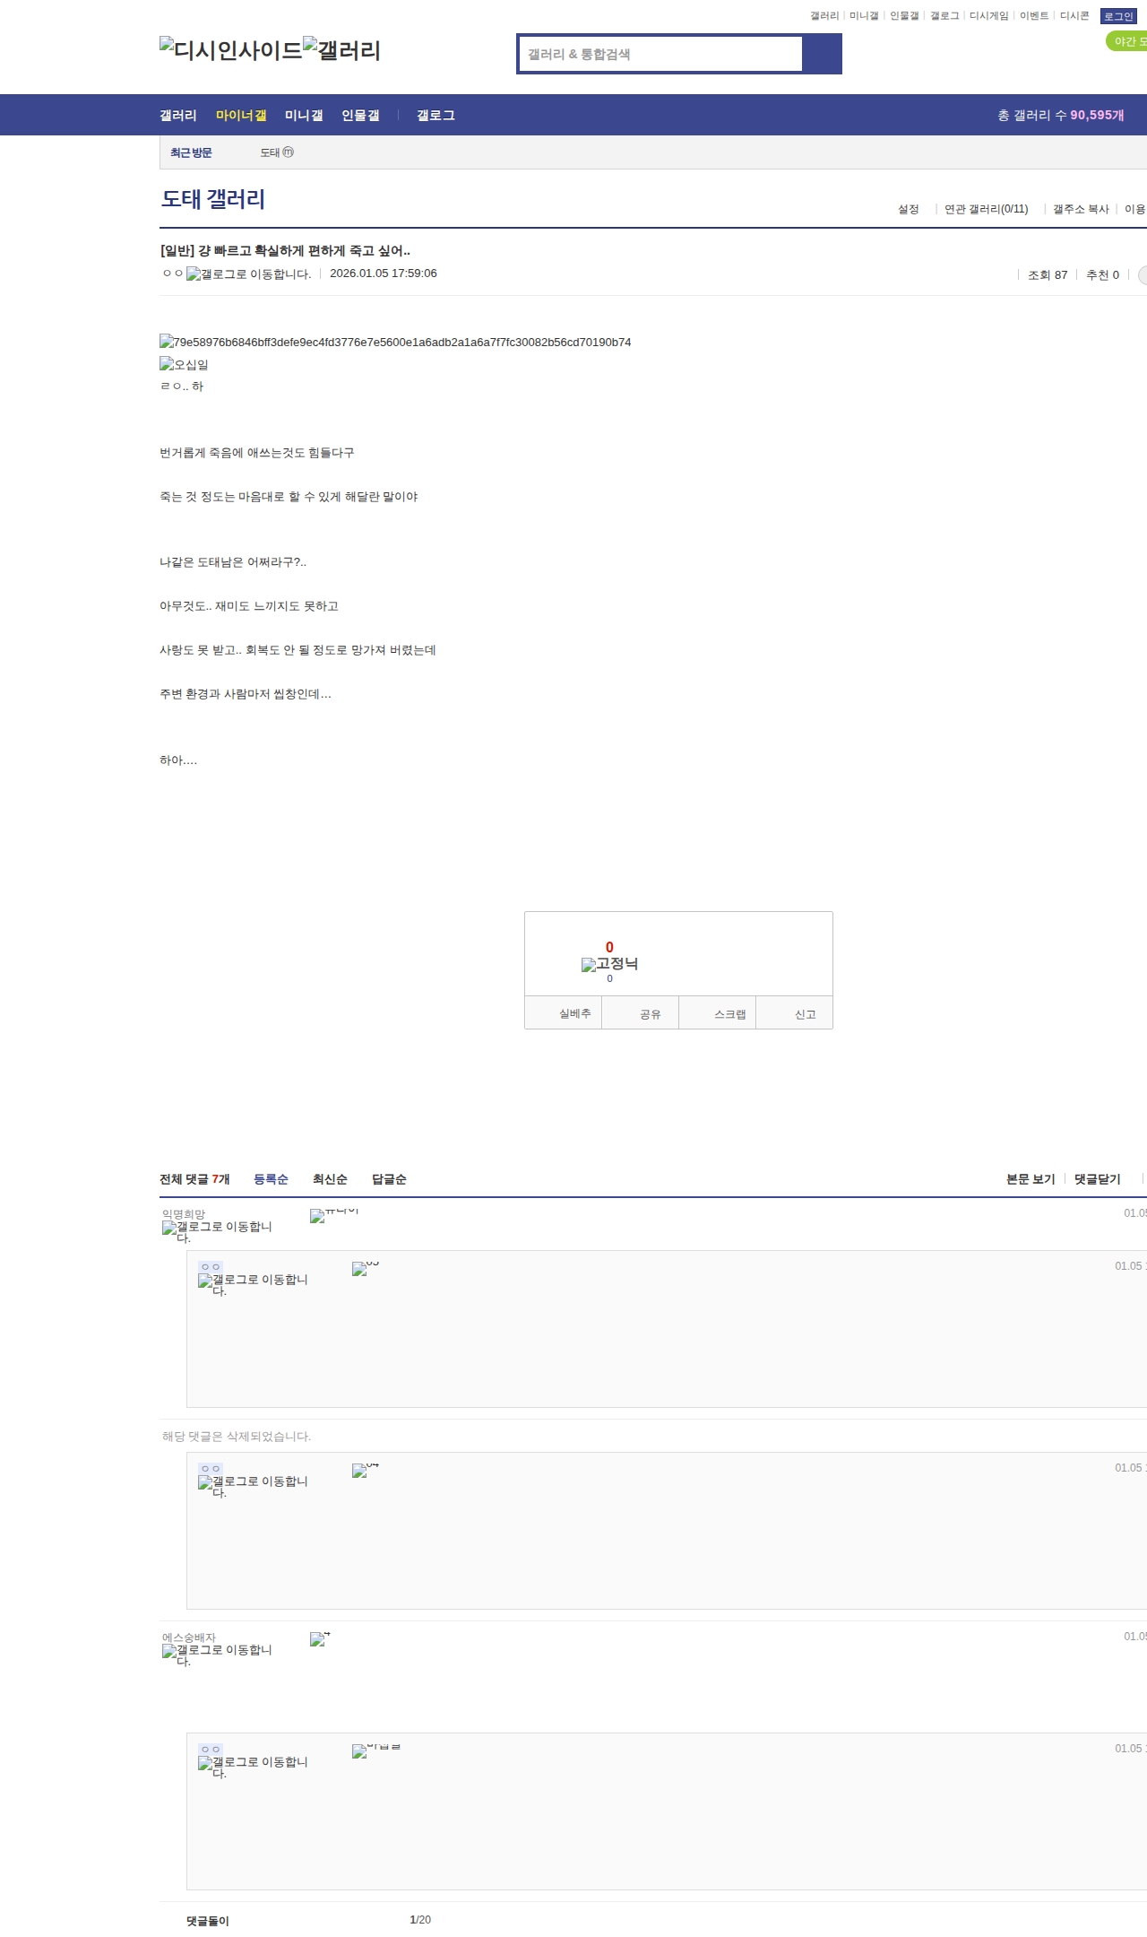The height and width of the screenshot is (1937, 1147).
Task: Focus the 갤러리 & 통합검색 search field
Action: [x=660, y=54]
